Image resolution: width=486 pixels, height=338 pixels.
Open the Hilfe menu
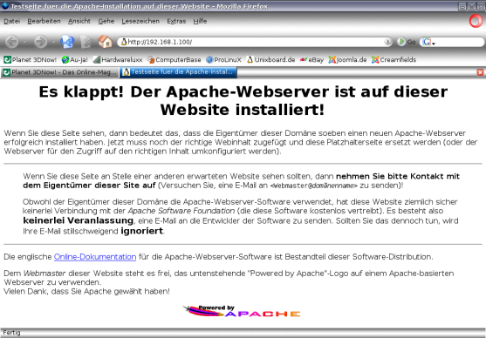(x=200, y=21)
